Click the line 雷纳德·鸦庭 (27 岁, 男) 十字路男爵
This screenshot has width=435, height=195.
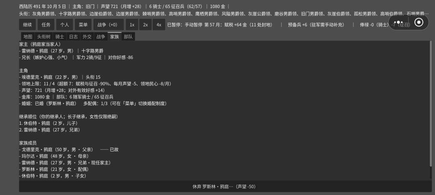click(61, 51)
